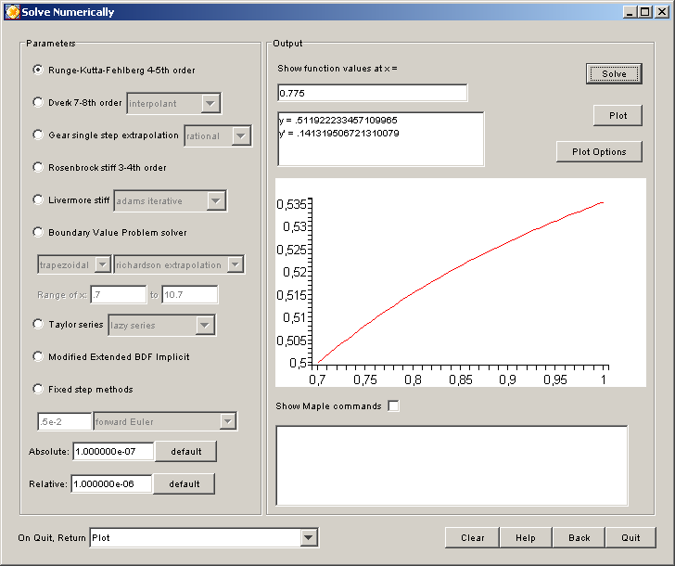Reset Absolute tolerance to default

click(x=185, y=452)
